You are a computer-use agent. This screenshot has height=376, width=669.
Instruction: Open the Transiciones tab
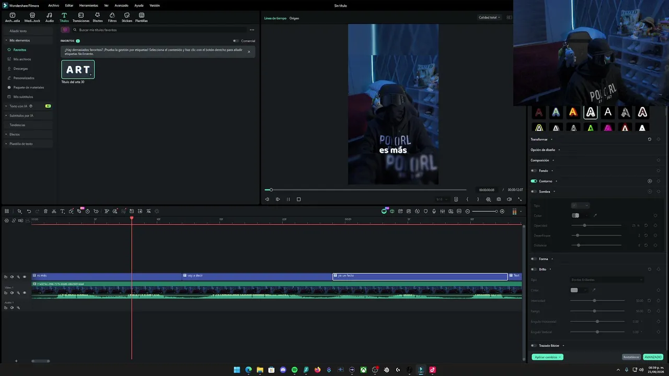tap(81, 17)
